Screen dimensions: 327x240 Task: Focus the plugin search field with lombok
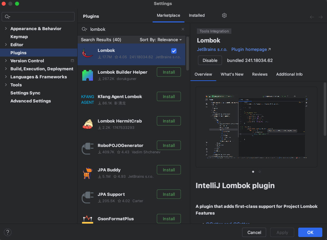pyautogui.click(x=133, y=29)
